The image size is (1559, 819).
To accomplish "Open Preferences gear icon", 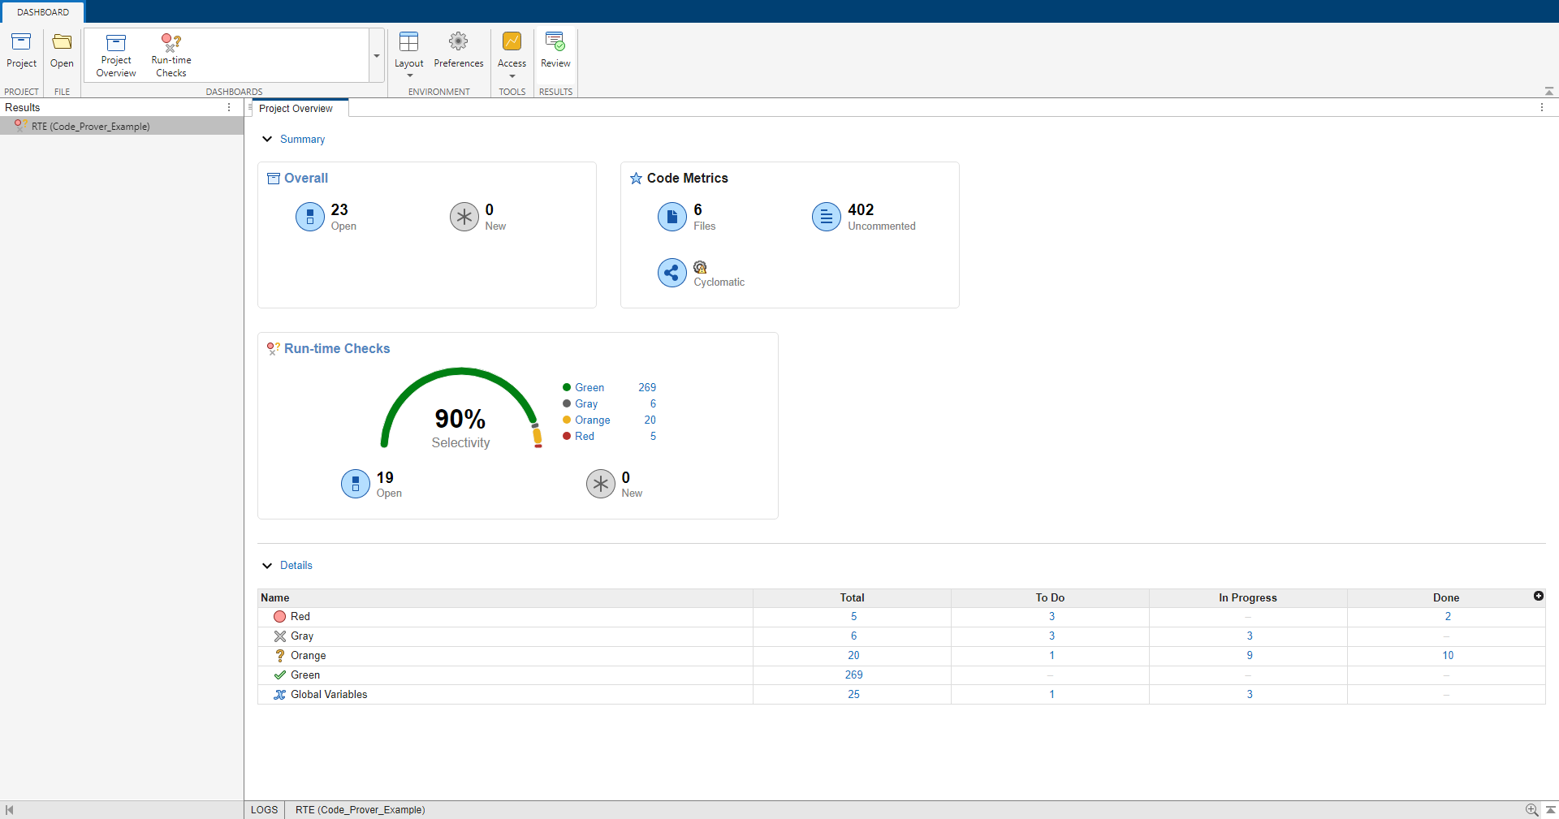I will [x=459, y=41].
